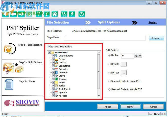Select the Junk E-mail folder icon

tap(56, 89)
